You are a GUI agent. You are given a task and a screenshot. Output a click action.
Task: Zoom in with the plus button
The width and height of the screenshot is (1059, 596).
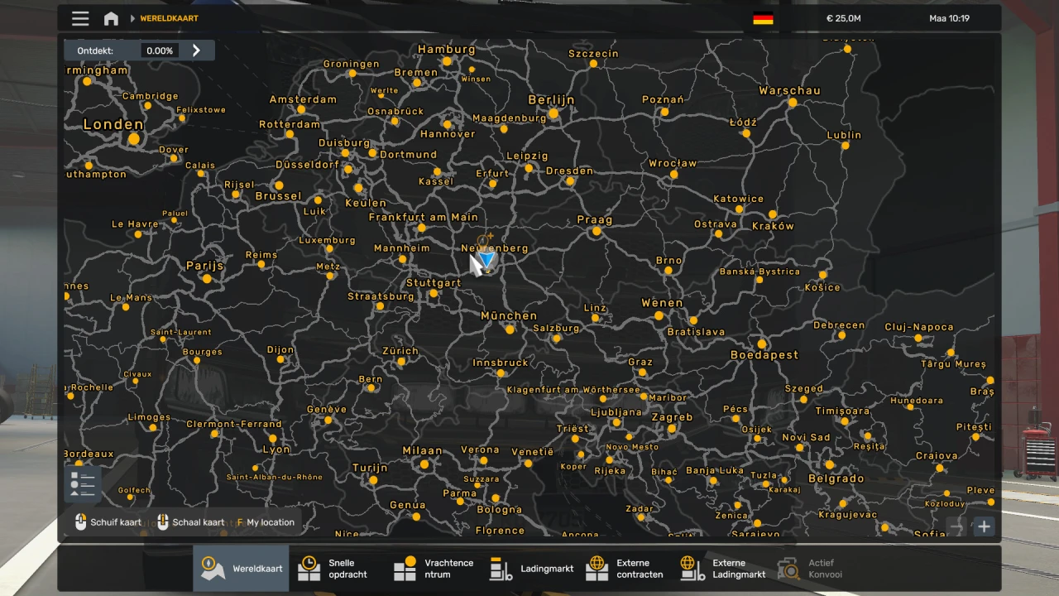(x=984, y=526)
